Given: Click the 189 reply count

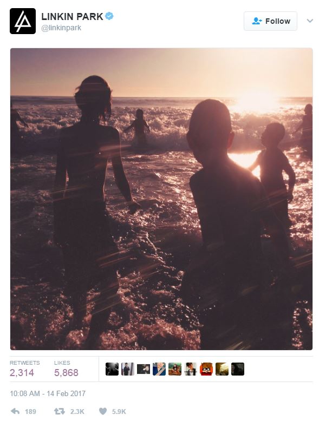Looking at the screenshot, I should [x=30, y=412].
